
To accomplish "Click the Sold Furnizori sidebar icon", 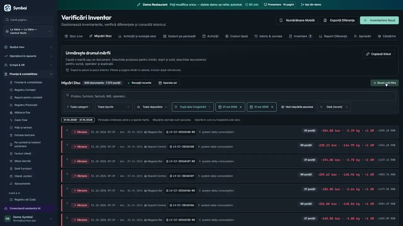I will coord(11,169).
